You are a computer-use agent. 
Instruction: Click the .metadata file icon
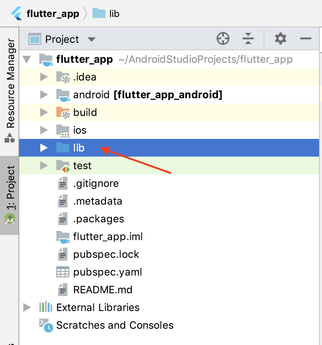[x=63, y=201]
